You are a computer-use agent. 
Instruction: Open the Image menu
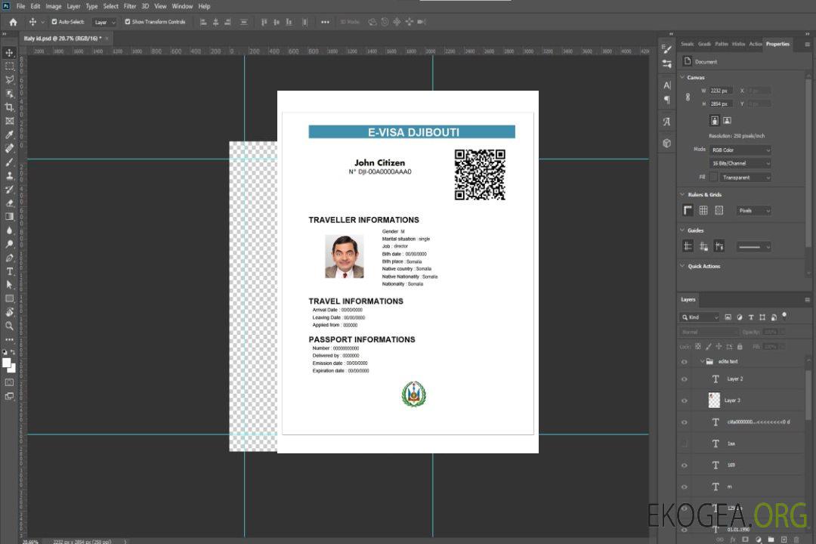point(53,6)
